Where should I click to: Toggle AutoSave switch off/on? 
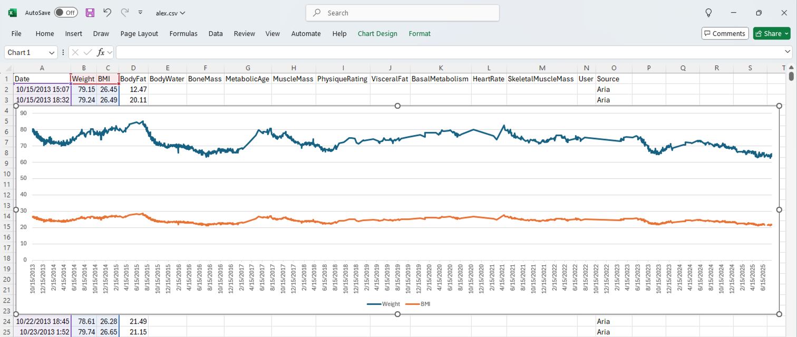coord(66,13)
